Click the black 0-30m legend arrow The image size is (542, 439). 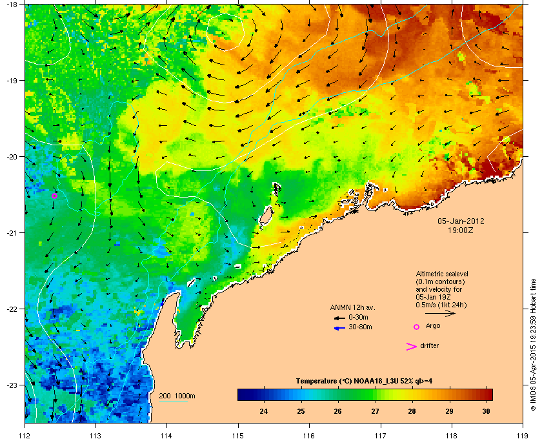point(339,318)
